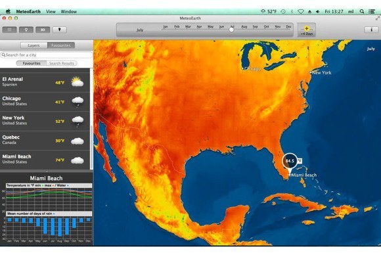
Task: Open Spotlight search in the menu bar
Action: tap(362, 11)
